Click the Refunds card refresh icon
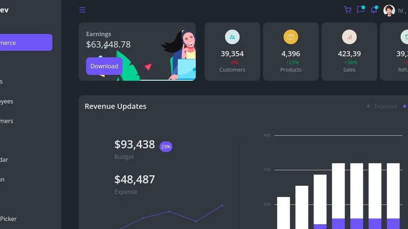 click(x=404, y=37)
